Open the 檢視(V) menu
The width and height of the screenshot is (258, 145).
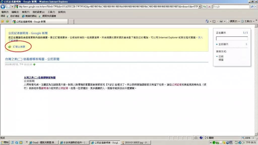click(x=26, y=12)
